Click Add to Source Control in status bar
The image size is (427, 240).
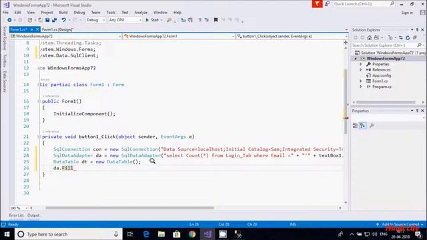[x=400, y=225]
